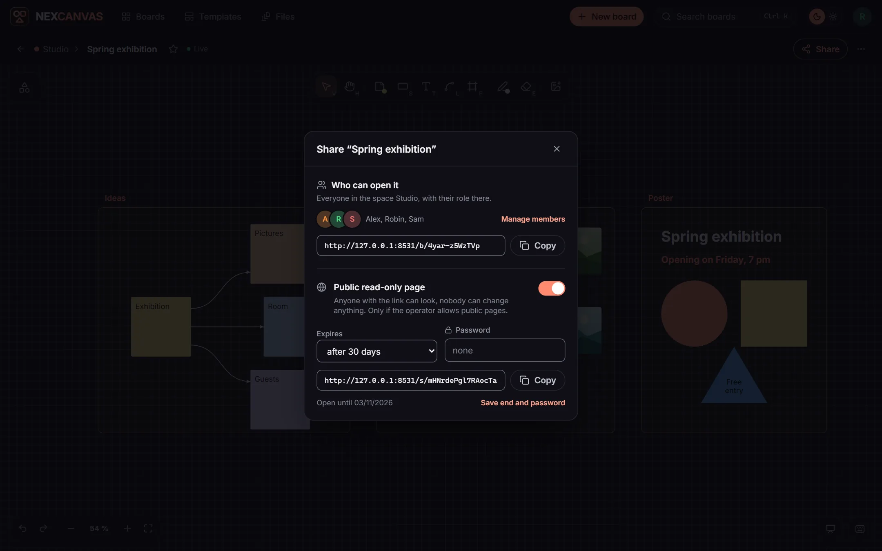Open the Share button in header
The width and height of the screenshot is (882, 551).
[x=820, y=49]
